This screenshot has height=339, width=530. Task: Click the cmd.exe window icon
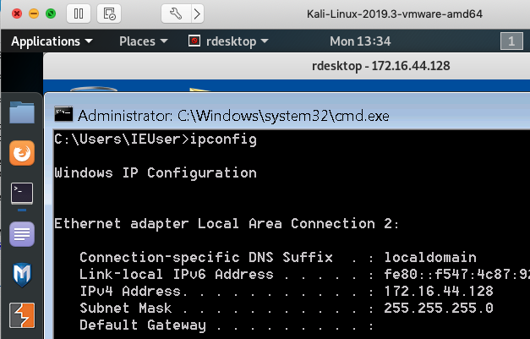pos(63,114)
